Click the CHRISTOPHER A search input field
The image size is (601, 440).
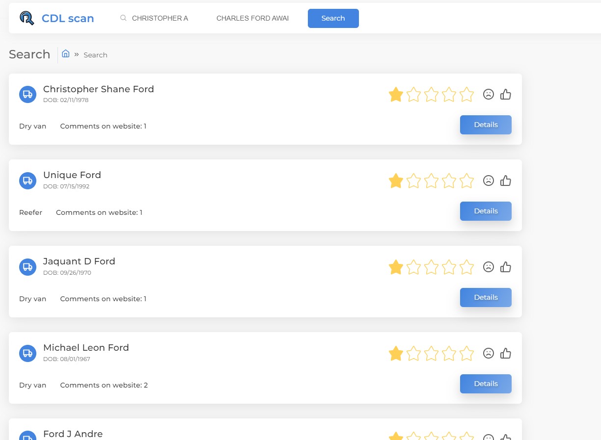pos(160,18)
